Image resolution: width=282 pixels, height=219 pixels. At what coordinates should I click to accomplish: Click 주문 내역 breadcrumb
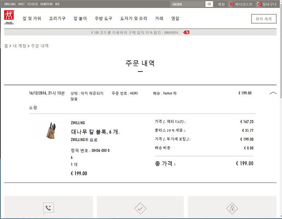[x=40, y=46]
